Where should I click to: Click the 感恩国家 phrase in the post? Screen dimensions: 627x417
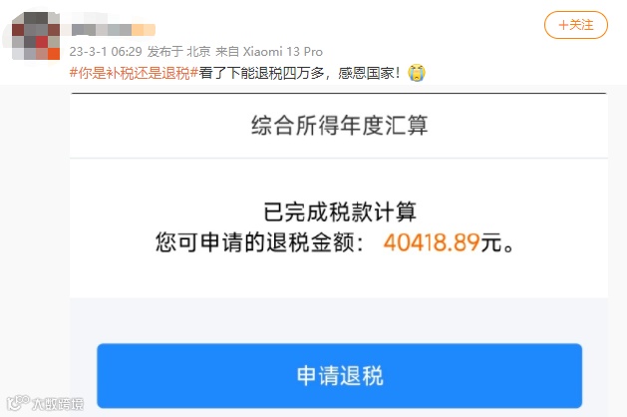pyautogui.click(x=366, y=73)
